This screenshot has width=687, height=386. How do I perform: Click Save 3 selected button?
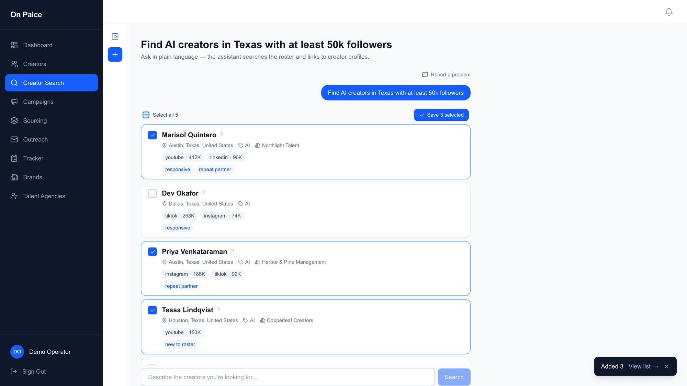[441, 115]
